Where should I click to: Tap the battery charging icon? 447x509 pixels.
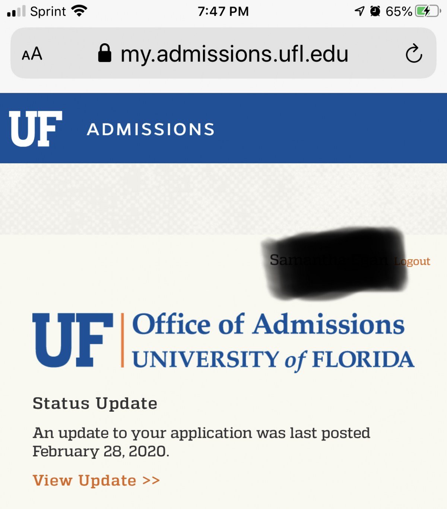pyautogui.click(x=428, y=11)
